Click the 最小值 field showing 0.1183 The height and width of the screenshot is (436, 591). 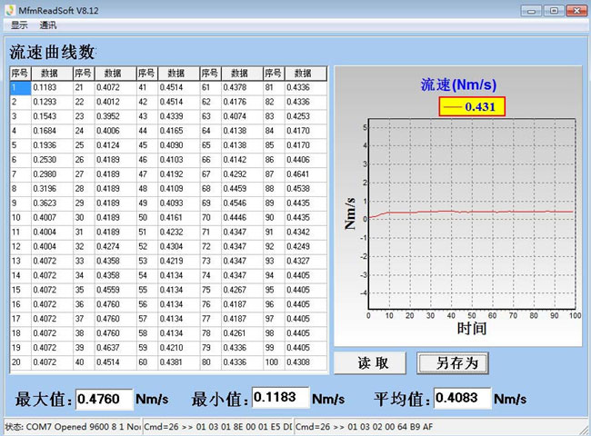pyautogui.click(x=279, y=398)
